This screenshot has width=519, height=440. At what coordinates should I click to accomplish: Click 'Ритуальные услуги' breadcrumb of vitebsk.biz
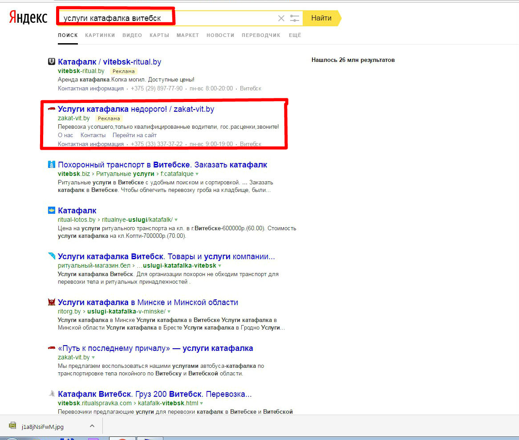coord(125,174)
